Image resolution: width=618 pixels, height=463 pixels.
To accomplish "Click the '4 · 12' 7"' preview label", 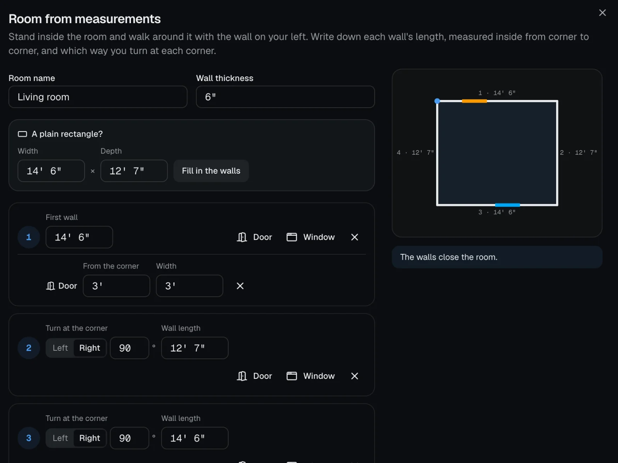I will pyautogui.click(x=416, y=153).
